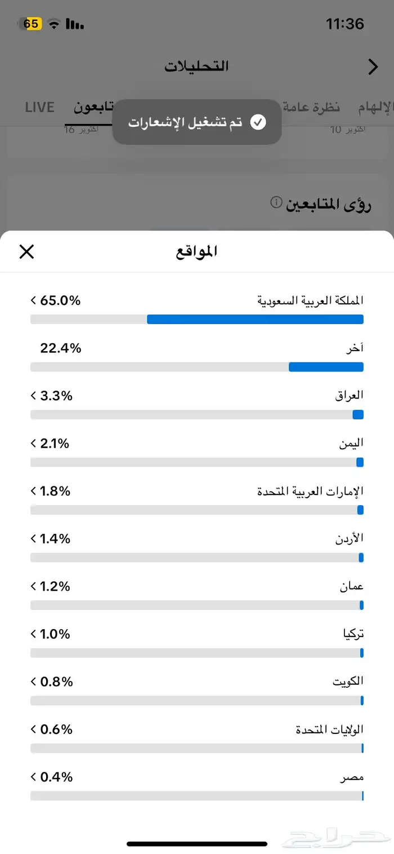Tap the cellular signal bars icon
The height and width of the screenshot is (854, 394).
point(74,24)
